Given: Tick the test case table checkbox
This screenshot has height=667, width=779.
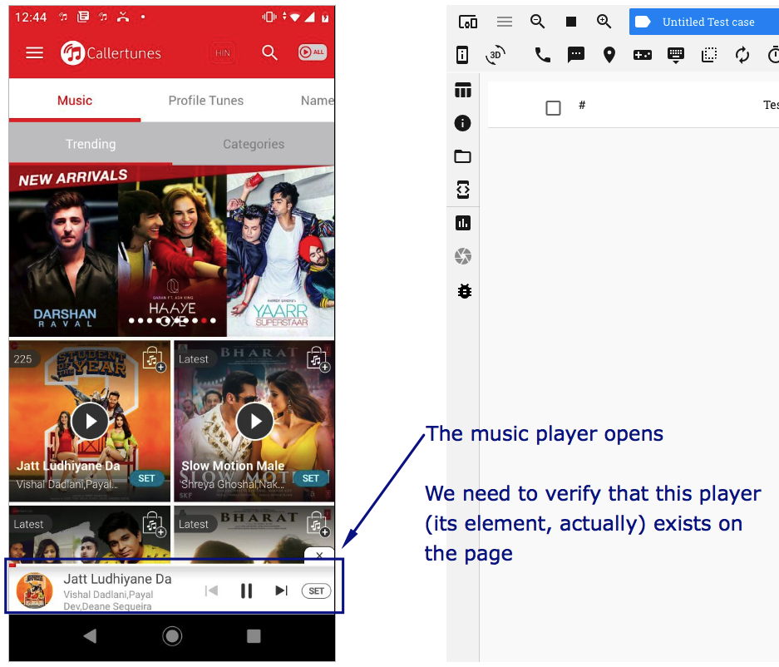Looking at the screenshot, I should tap(553, 108).
